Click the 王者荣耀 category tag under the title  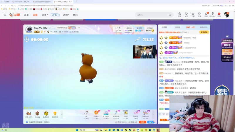click(74, 32)
